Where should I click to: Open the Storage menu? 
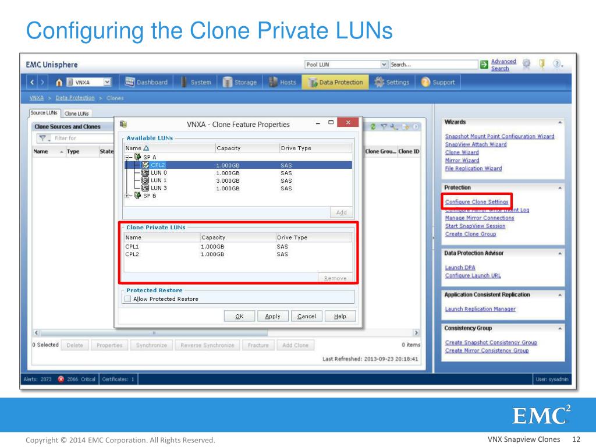240,82
